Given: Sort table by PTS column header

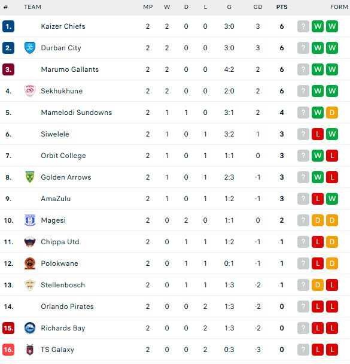Looking at the screenshot, I should (282, 7).
